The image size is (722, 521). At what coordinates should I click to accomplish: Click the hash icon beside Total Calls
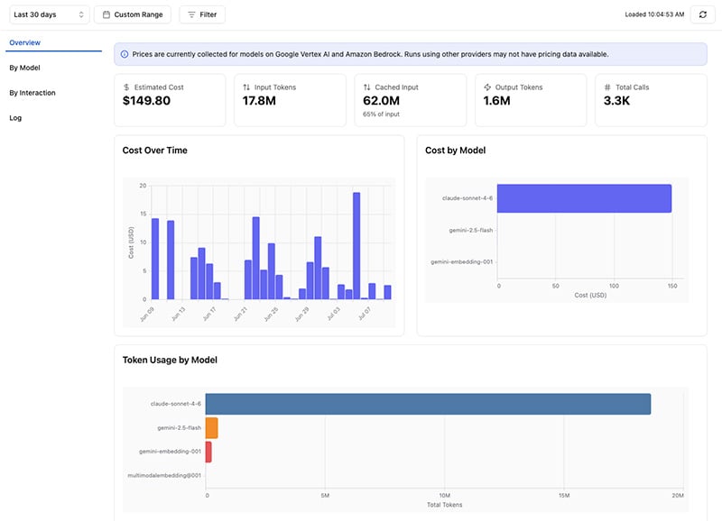coord(607,87)
